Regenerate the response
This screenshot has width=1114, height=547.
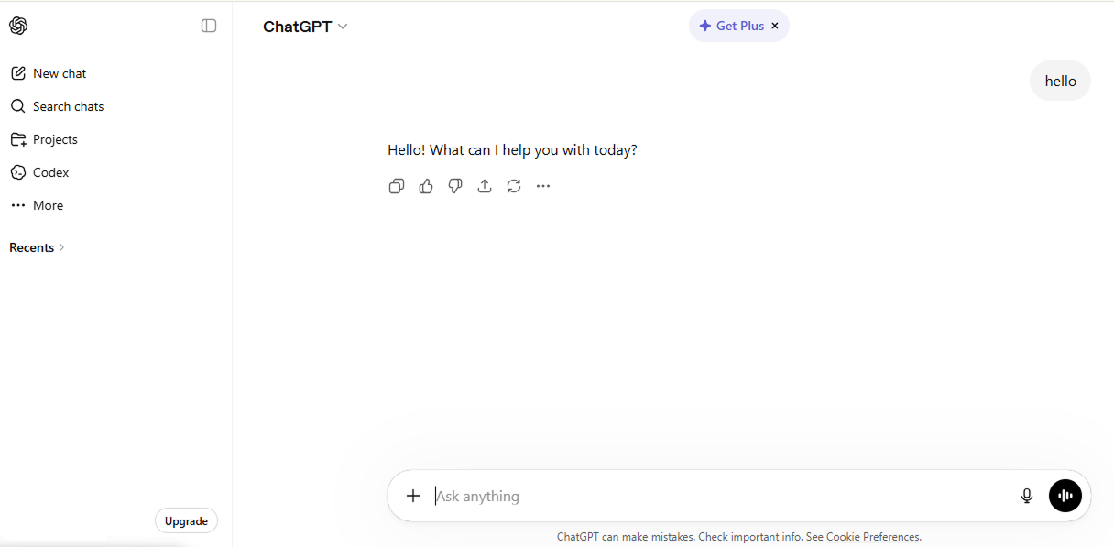point(514,186)
